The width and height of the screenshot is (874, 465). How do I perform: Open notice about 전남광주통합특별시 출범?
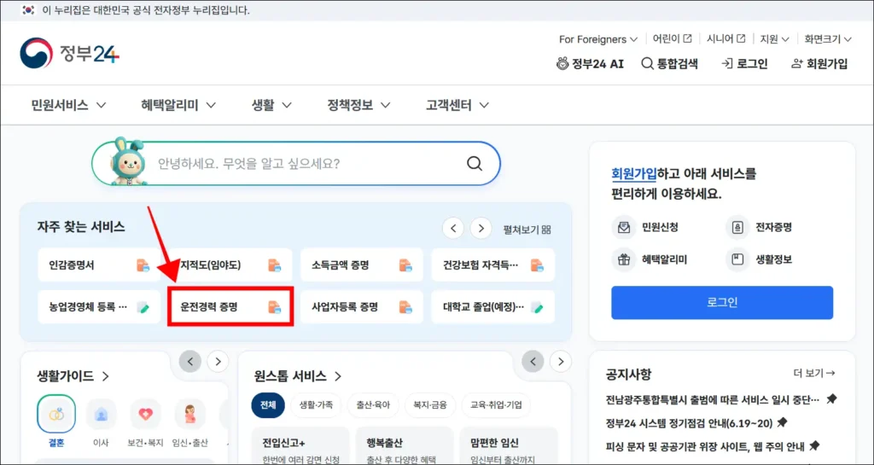[x=713, y=400]
